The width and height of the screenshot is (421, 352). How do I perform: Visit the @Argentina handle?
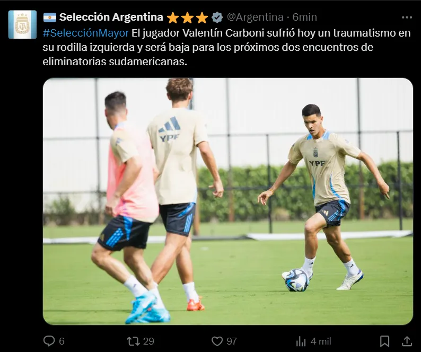click(x=255, y=17)
